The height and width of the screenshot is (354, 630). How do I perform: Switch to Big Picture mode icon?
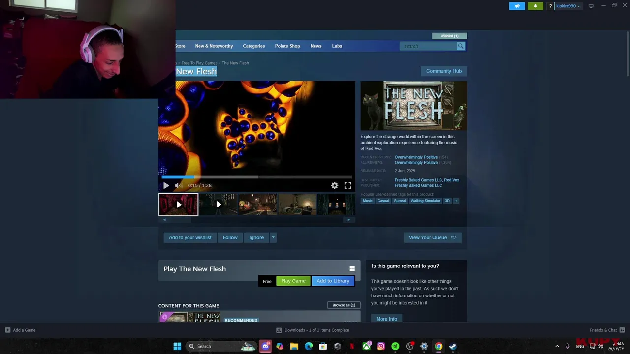pyautogui.click(x=591, y=6)
